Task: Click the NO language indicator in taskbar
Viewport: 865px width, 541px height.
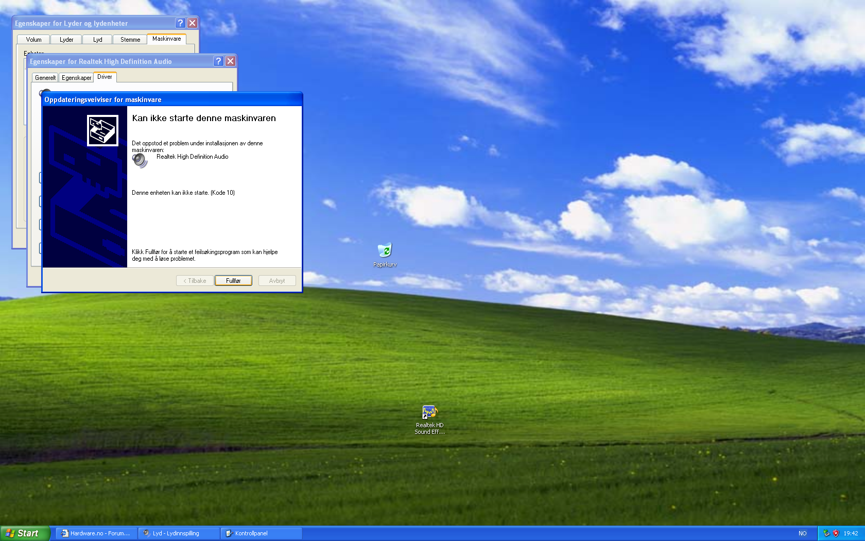Action: click(802, 533)
